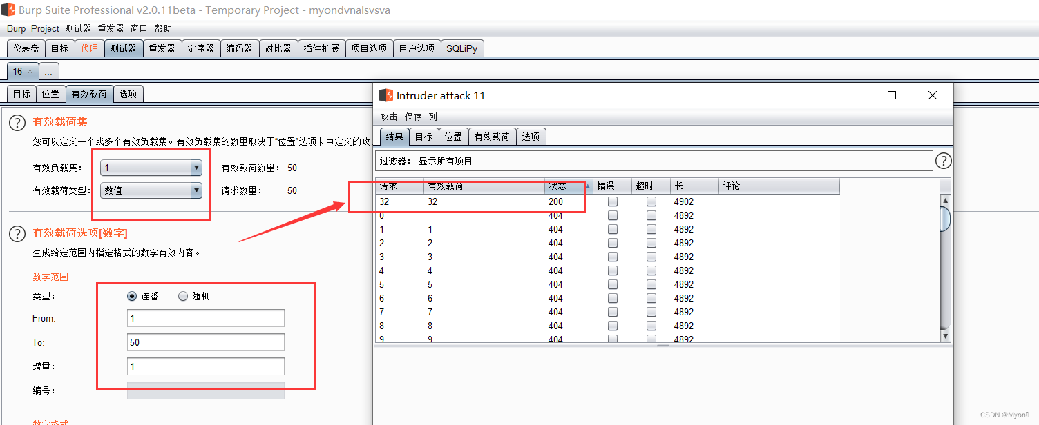
Task: Open help icon beside the attack filter bar
Action: (943, 161)
